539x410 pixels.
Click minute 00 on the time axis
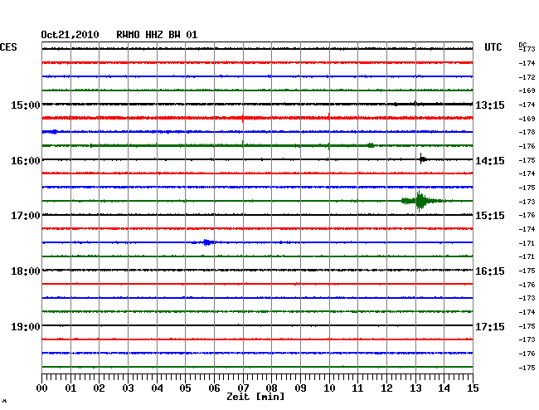click(x=42, y=388)
